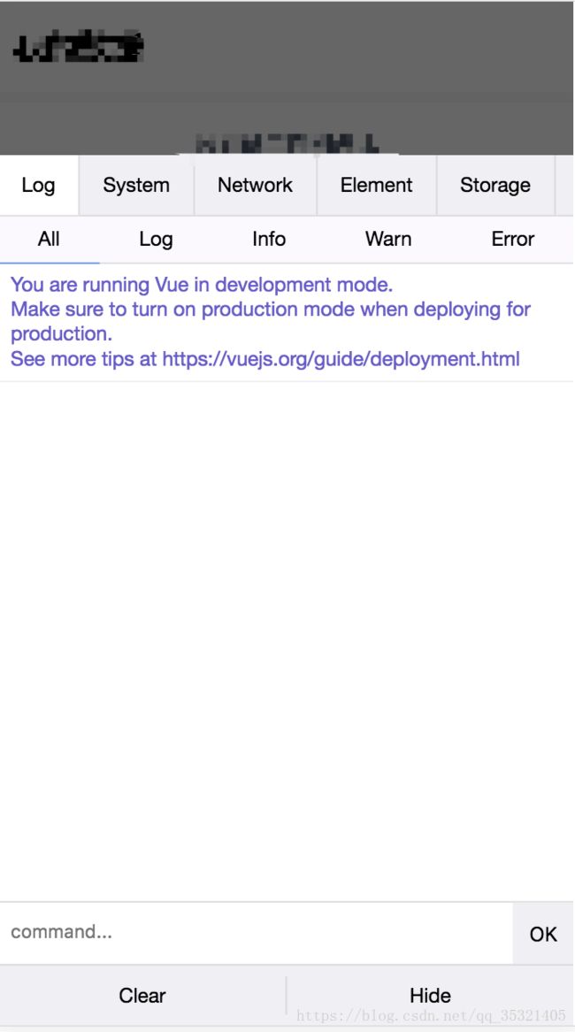The height and width of the screenshot is (1032, 575).
Task: Select the 'running Vue in development mode' line
Action: [202, 285]
